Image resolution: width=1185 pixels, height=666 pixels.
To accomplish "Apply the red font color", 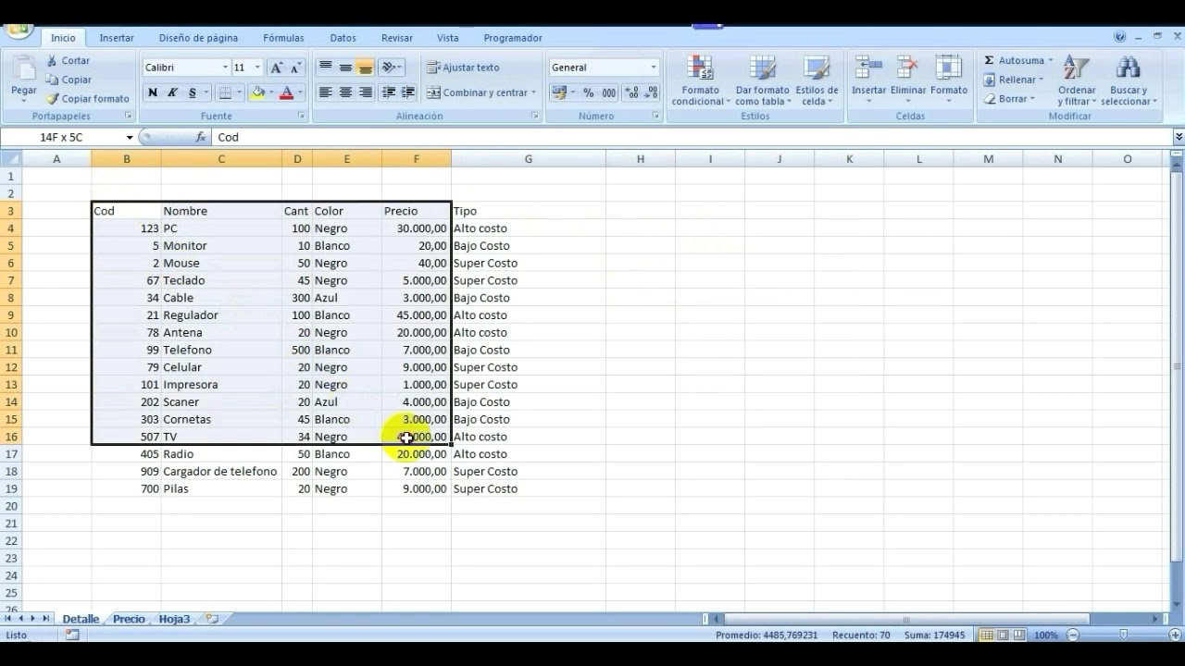I will (x=286, y=92).
